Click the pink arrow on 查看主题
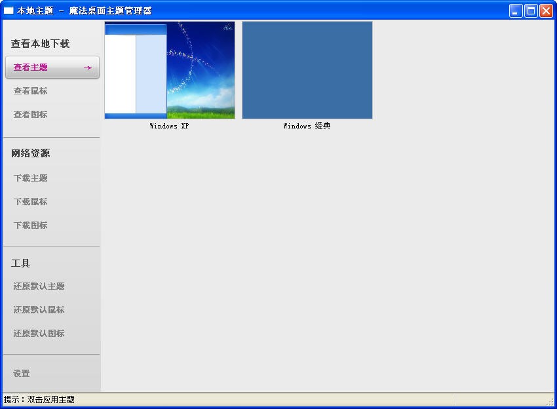This screenshot has width=557, height=409. click(x=88, y=68)
